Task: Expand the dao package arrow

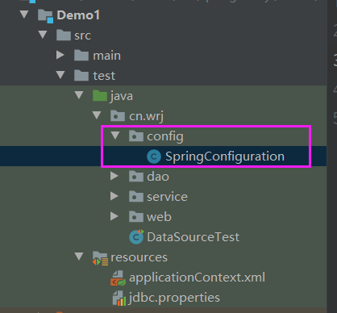Action: (114, 176)
